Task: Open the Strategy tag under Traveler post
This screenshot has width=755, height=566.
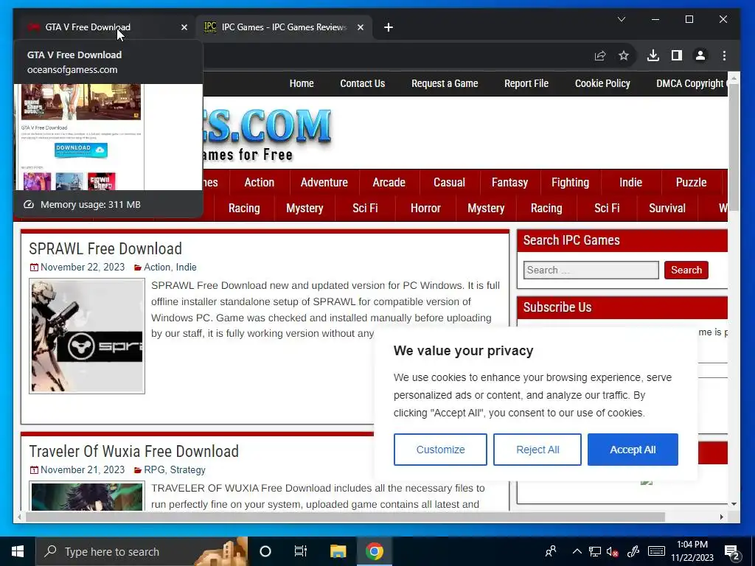Action: coord(188,469)
